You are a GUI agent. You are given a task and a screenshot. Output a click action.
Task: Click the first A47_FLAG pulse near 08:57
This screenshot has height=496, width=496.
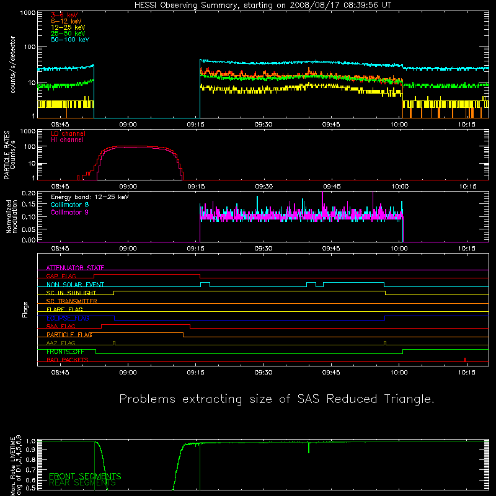point(114,343)
